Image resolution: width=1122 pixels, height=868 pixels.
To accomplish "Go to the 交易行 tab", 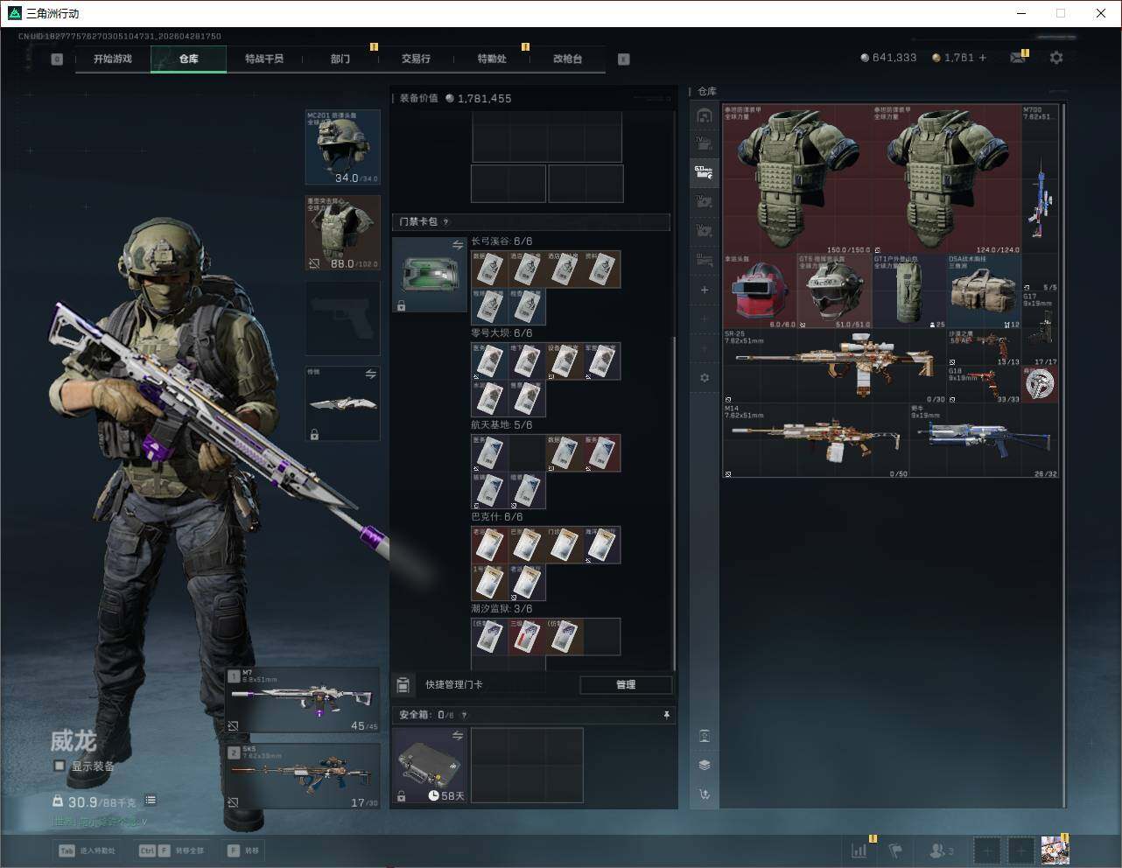I will pos(416,59).
